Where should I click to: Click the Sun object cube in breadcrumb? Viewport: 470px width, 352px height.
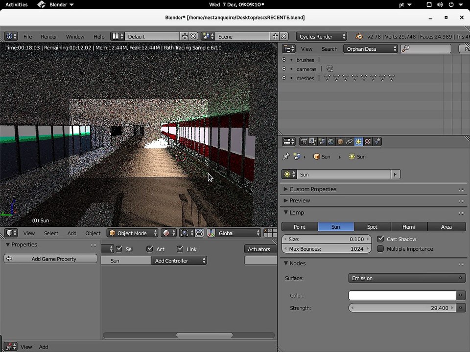click(317, 156)
